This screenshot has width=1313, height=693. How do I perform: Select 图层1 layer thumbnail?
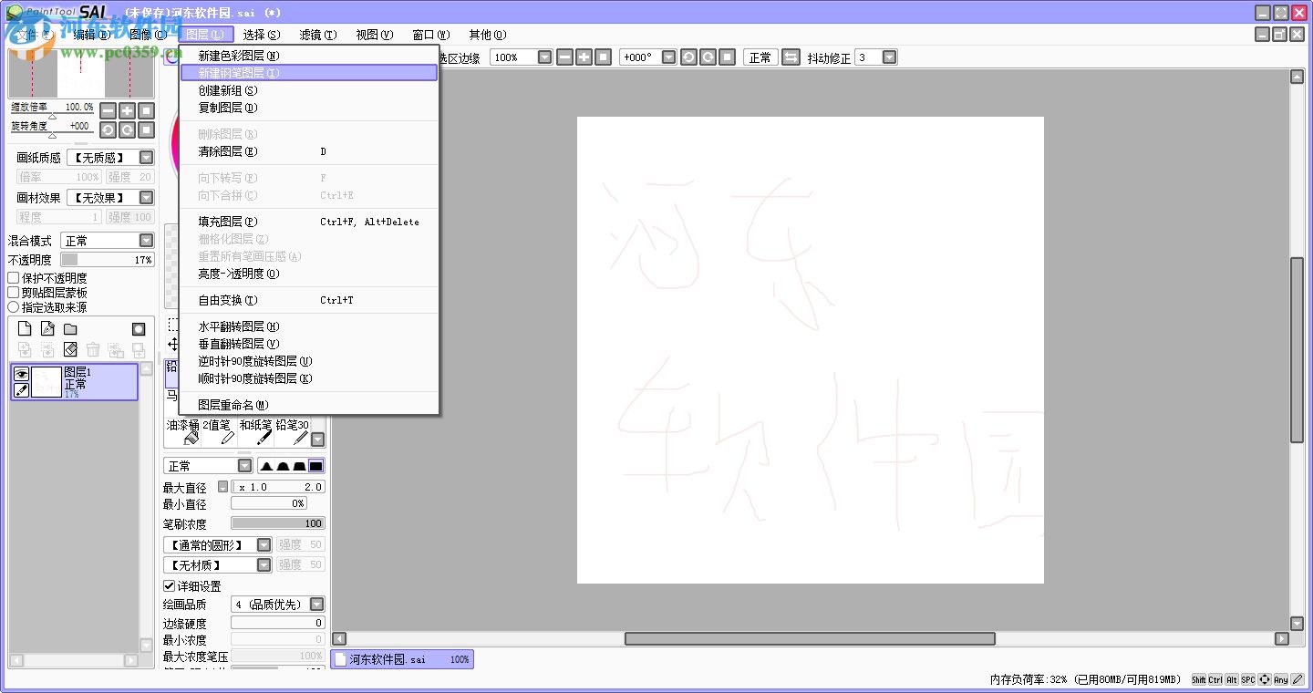(x=47, y=382)
